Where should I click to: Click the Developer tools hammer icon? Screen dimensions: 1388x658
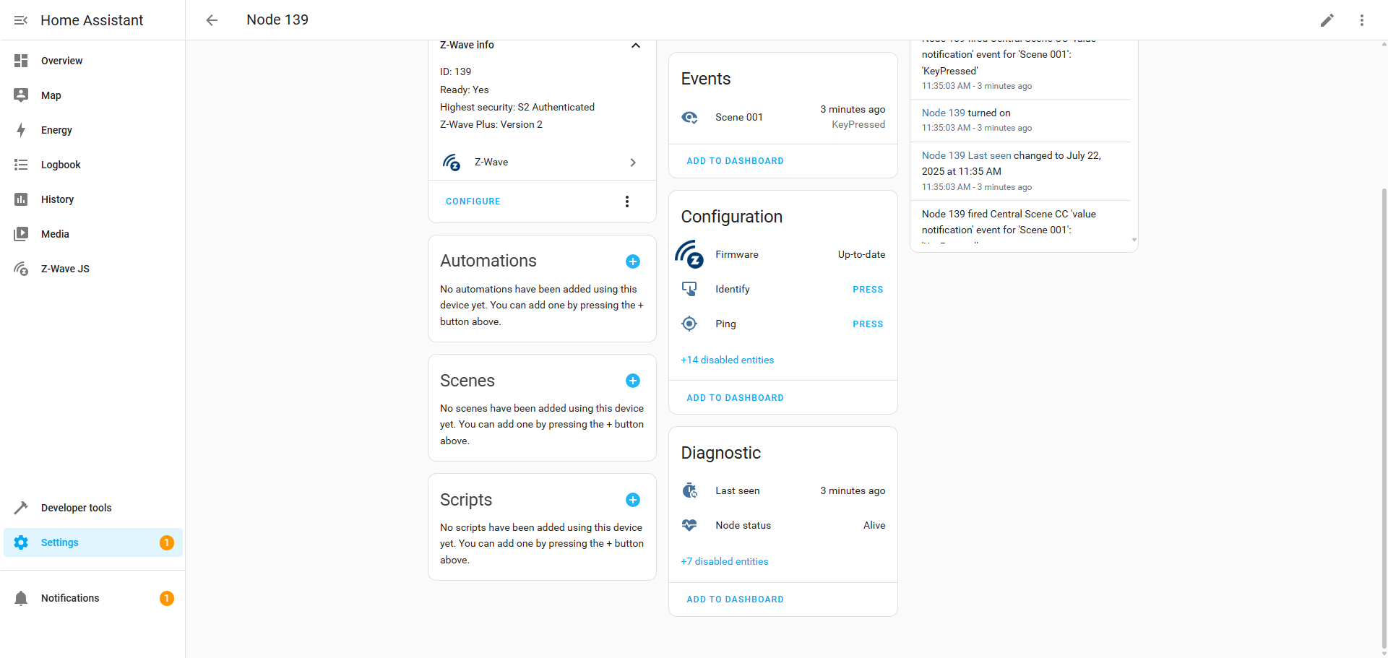coord(21,508)
